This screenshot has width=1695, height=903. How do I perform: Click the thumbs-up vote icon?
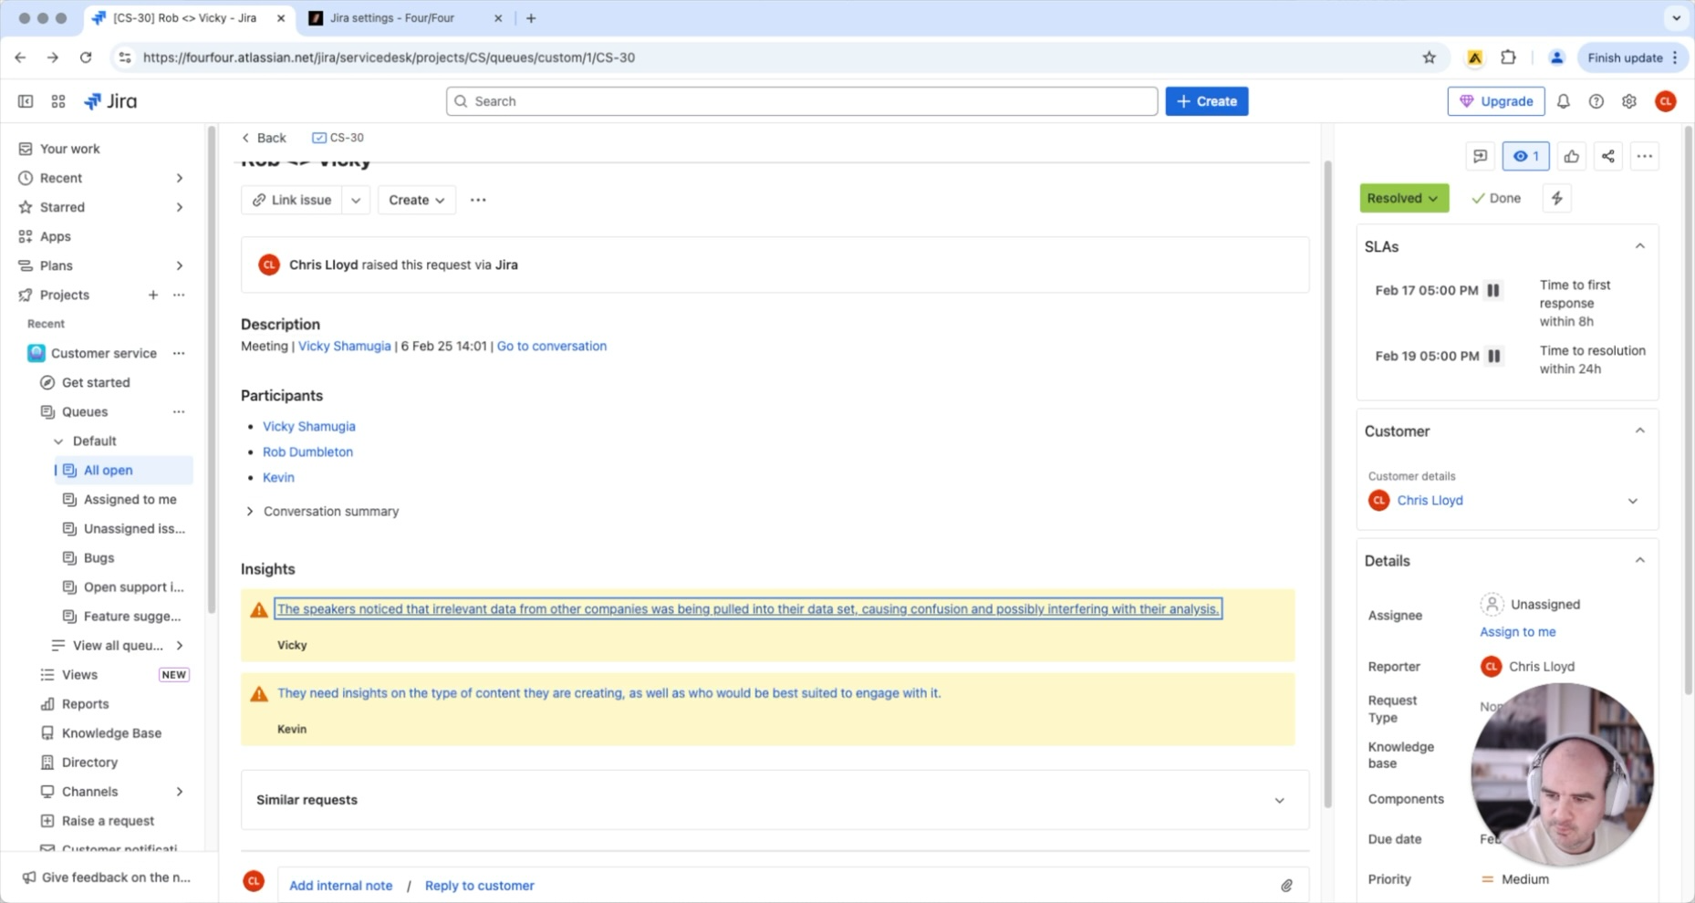[1571, 156]
